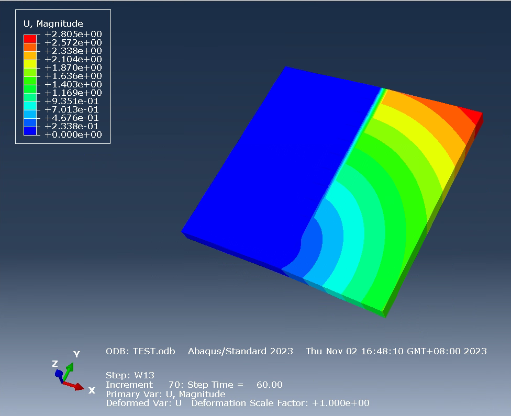Click the legend value +1.403e+00
511x416 pixels.
[x=73, y=84]
